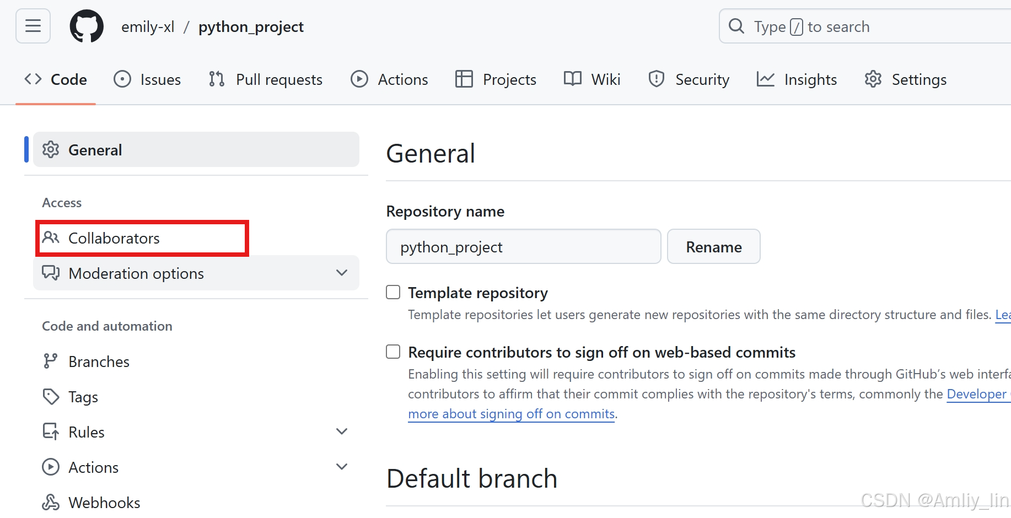Open the Insights tab

coord(797,79)
